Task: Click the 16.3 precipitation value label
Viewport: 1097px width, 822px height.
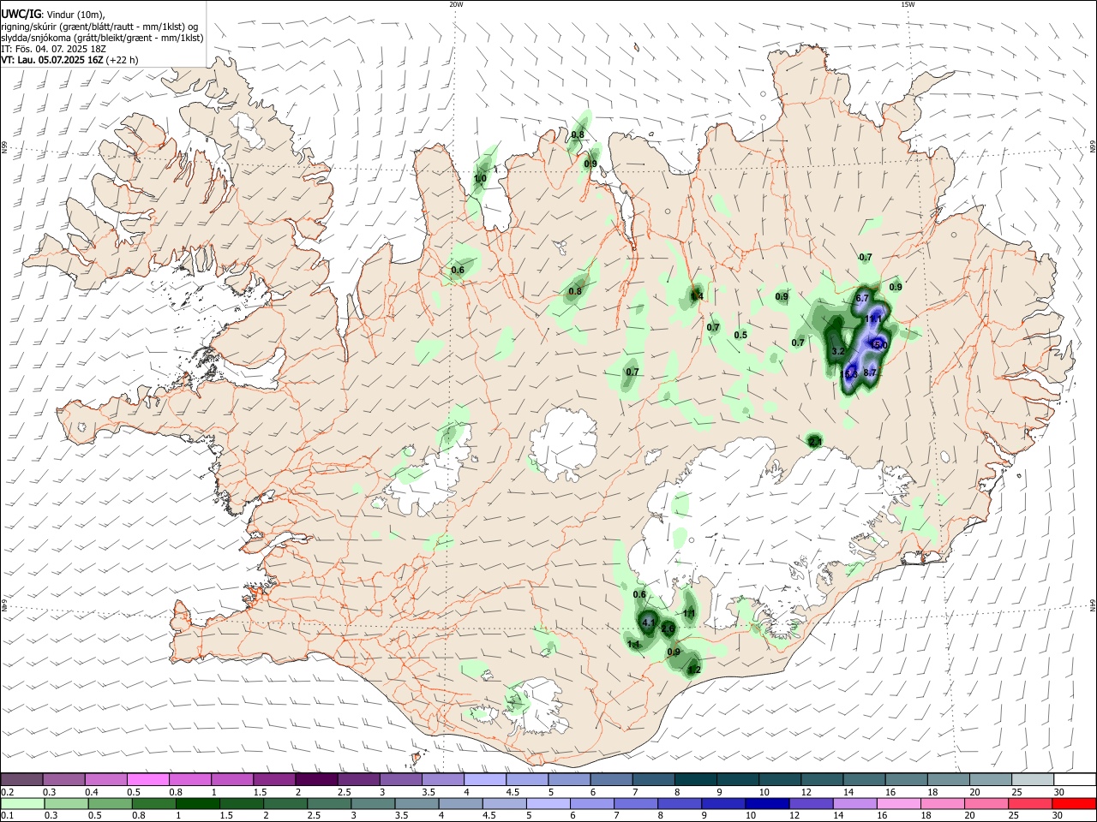Action: [x=849, y=373]
